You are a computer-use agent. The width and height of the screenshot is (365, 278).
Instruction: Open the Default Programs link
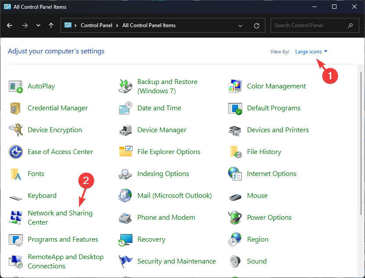pyautogui.click(x=274, y=108)
